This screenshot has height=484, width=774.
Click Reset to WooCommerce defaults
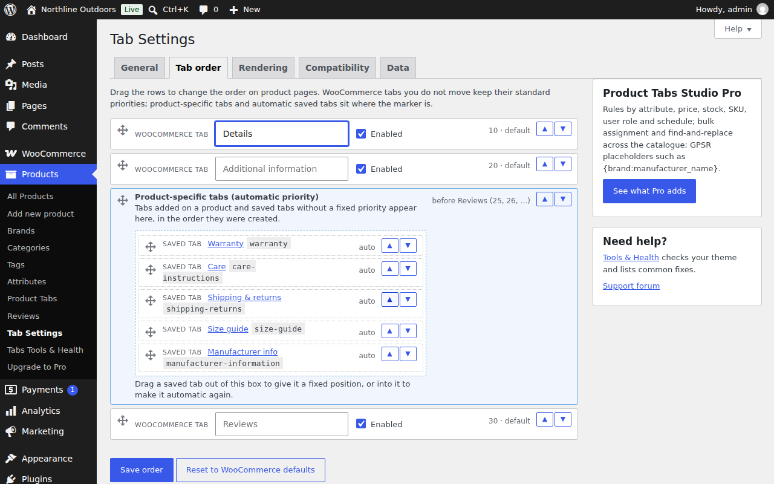pos(250,470)
